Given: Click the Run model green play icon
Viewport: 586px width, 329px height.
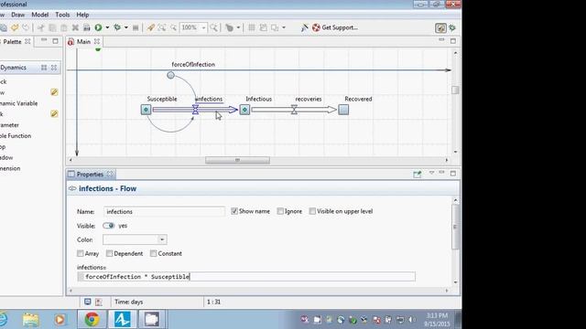Looking at the screenshot, I should tap(98, 27).
